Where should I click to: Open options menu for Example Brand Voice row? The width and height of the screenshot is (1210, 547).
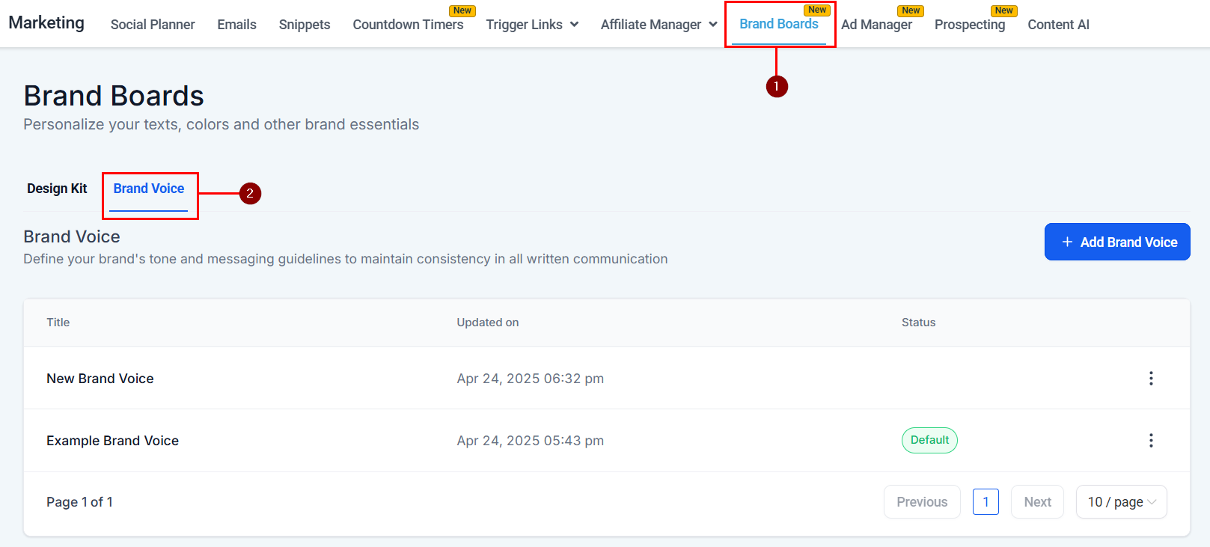click(1151, 441)
